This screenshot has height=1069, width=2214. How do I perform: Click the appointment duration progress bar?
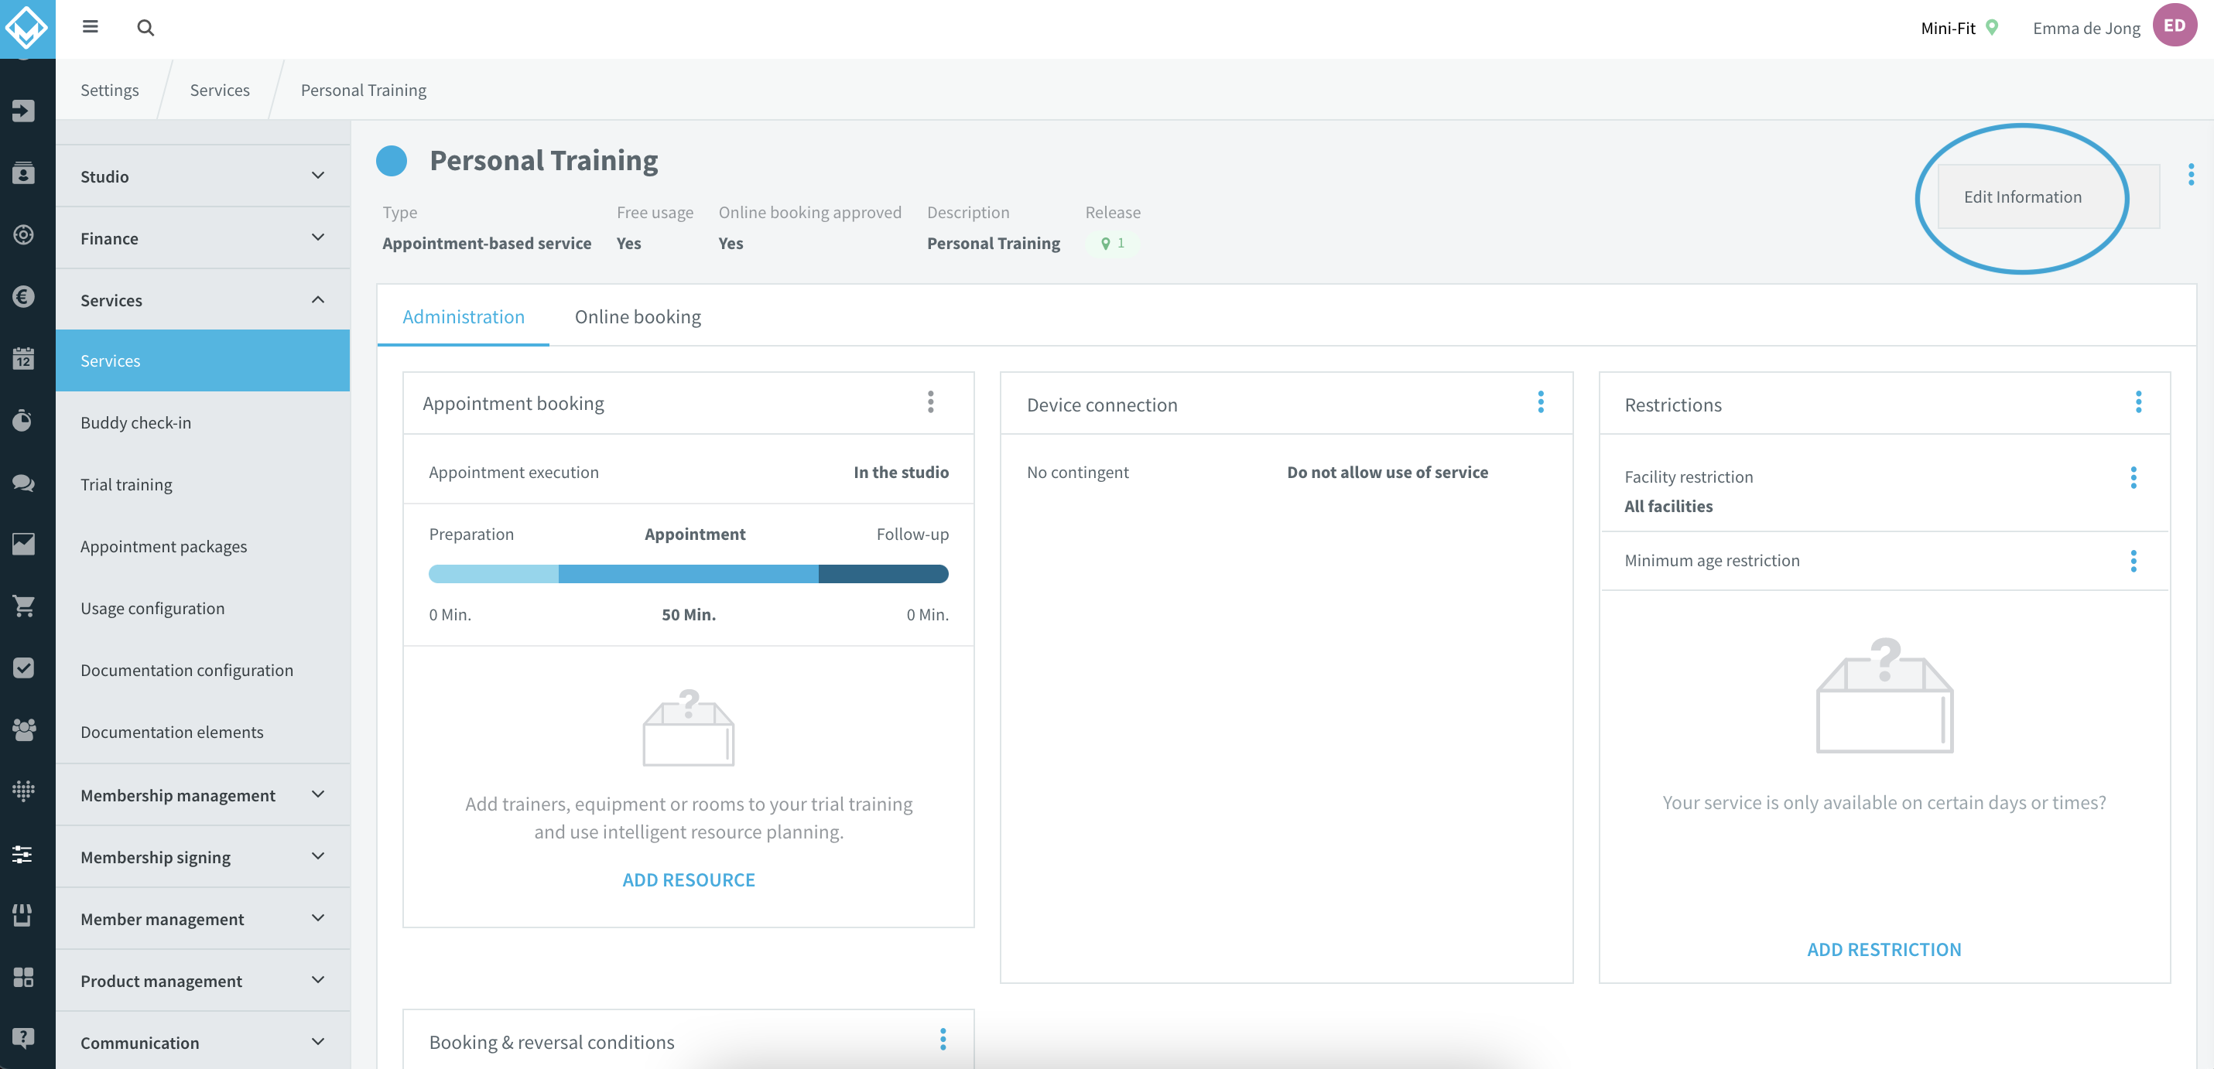[x=688, y=573]
